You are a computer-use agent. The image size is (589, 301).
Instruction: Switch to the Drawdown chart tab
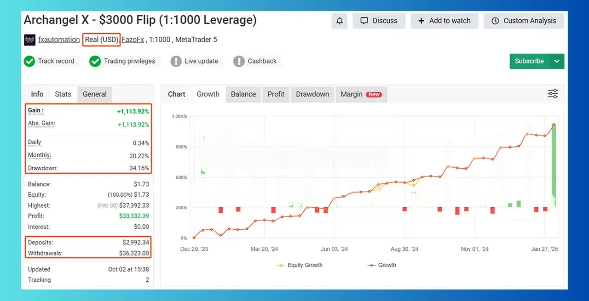pyautogui.click(x=312, y=94)
